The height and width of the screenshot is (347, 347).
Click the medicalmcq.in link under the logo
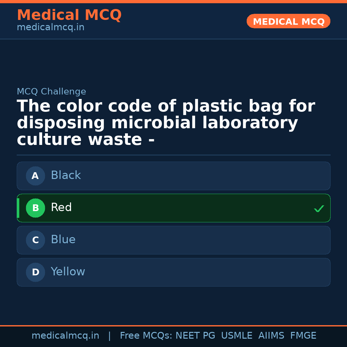click(x=50, y=27)
